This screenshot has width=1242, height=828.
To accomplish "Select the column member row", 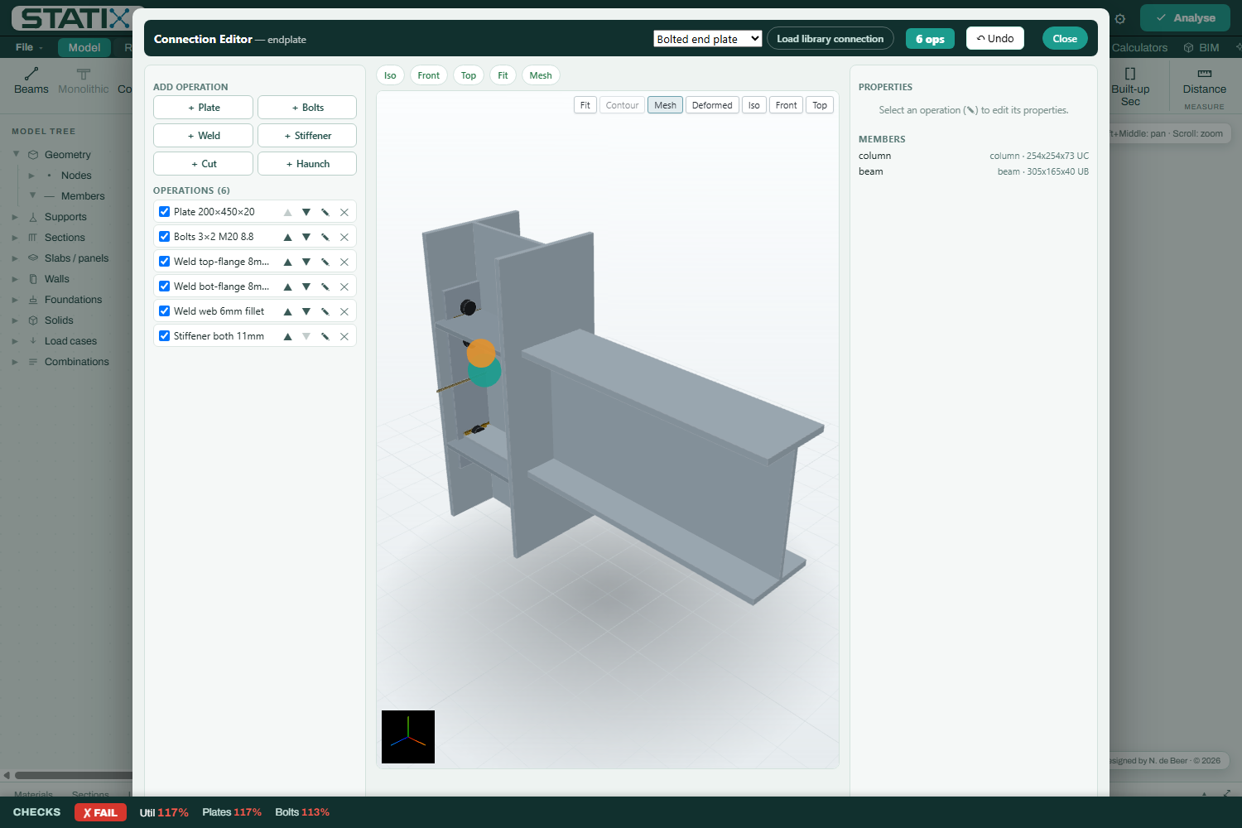I will (974, 156).
